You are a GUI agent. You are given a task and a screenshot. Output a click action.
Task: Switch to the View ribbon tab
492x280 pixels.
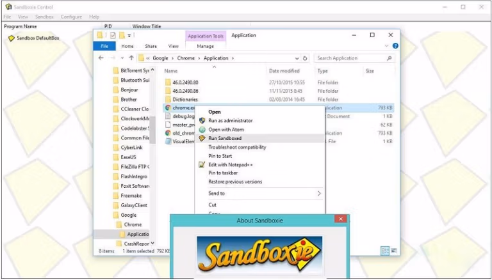[x=173, y=46]
